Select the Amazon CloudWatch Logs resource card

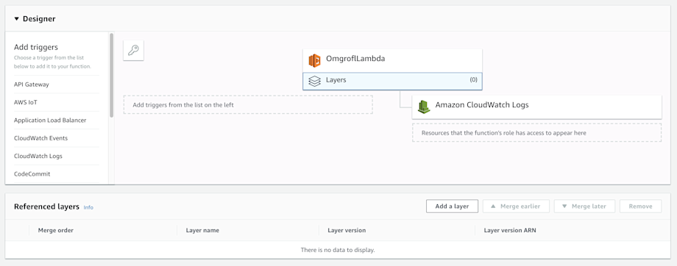click(x=536, y=107)
